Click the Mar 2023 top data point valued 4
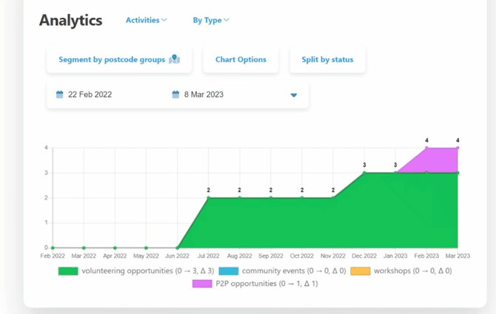The height and width of the screenshot is (314, 496). coord(458,148)
